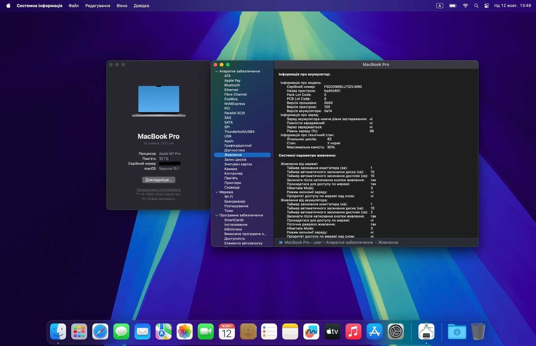This screenshot has width=536, height=346.
Task: Collapse the 'Мережа' sidebar group
Action: point(217,192)
